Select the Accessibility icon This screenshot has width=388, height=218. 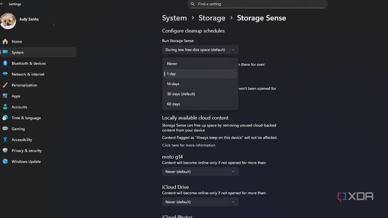pyautogui.click(x=5, y=140)
